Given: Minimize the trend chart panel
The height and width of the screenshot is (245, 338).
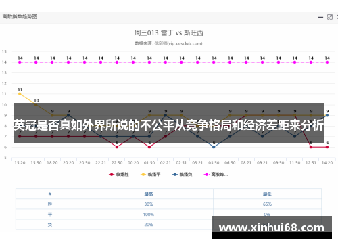Looking at the screenshot, I should point(320,17).
